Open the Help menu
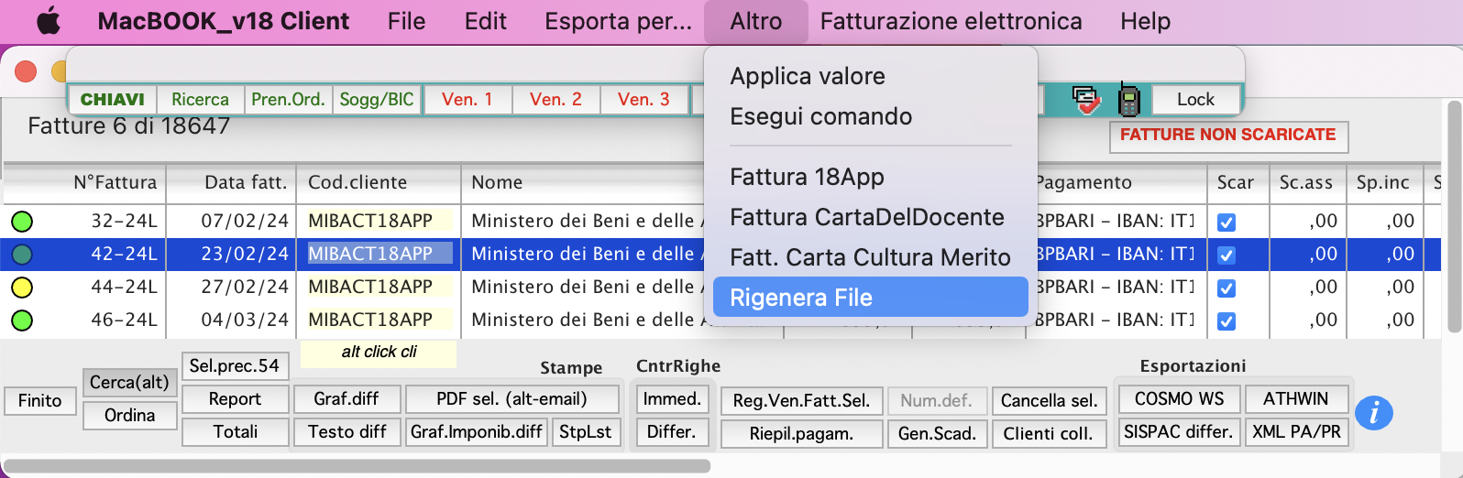Viewport: 1463px width, 478px height. coord(1145,21)
